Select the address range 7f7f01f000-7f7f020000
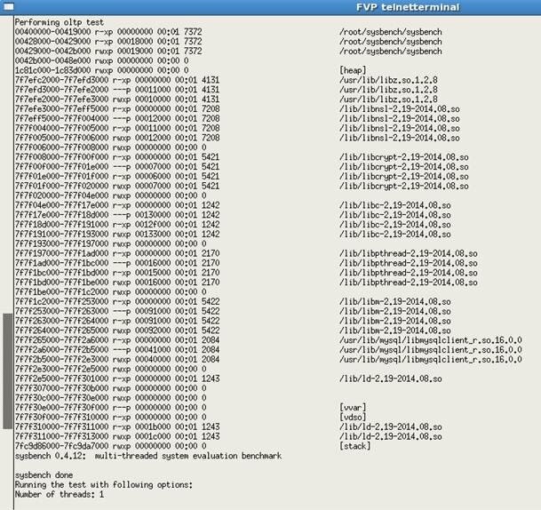Screen dimensions: 541x510 [62, 186]
